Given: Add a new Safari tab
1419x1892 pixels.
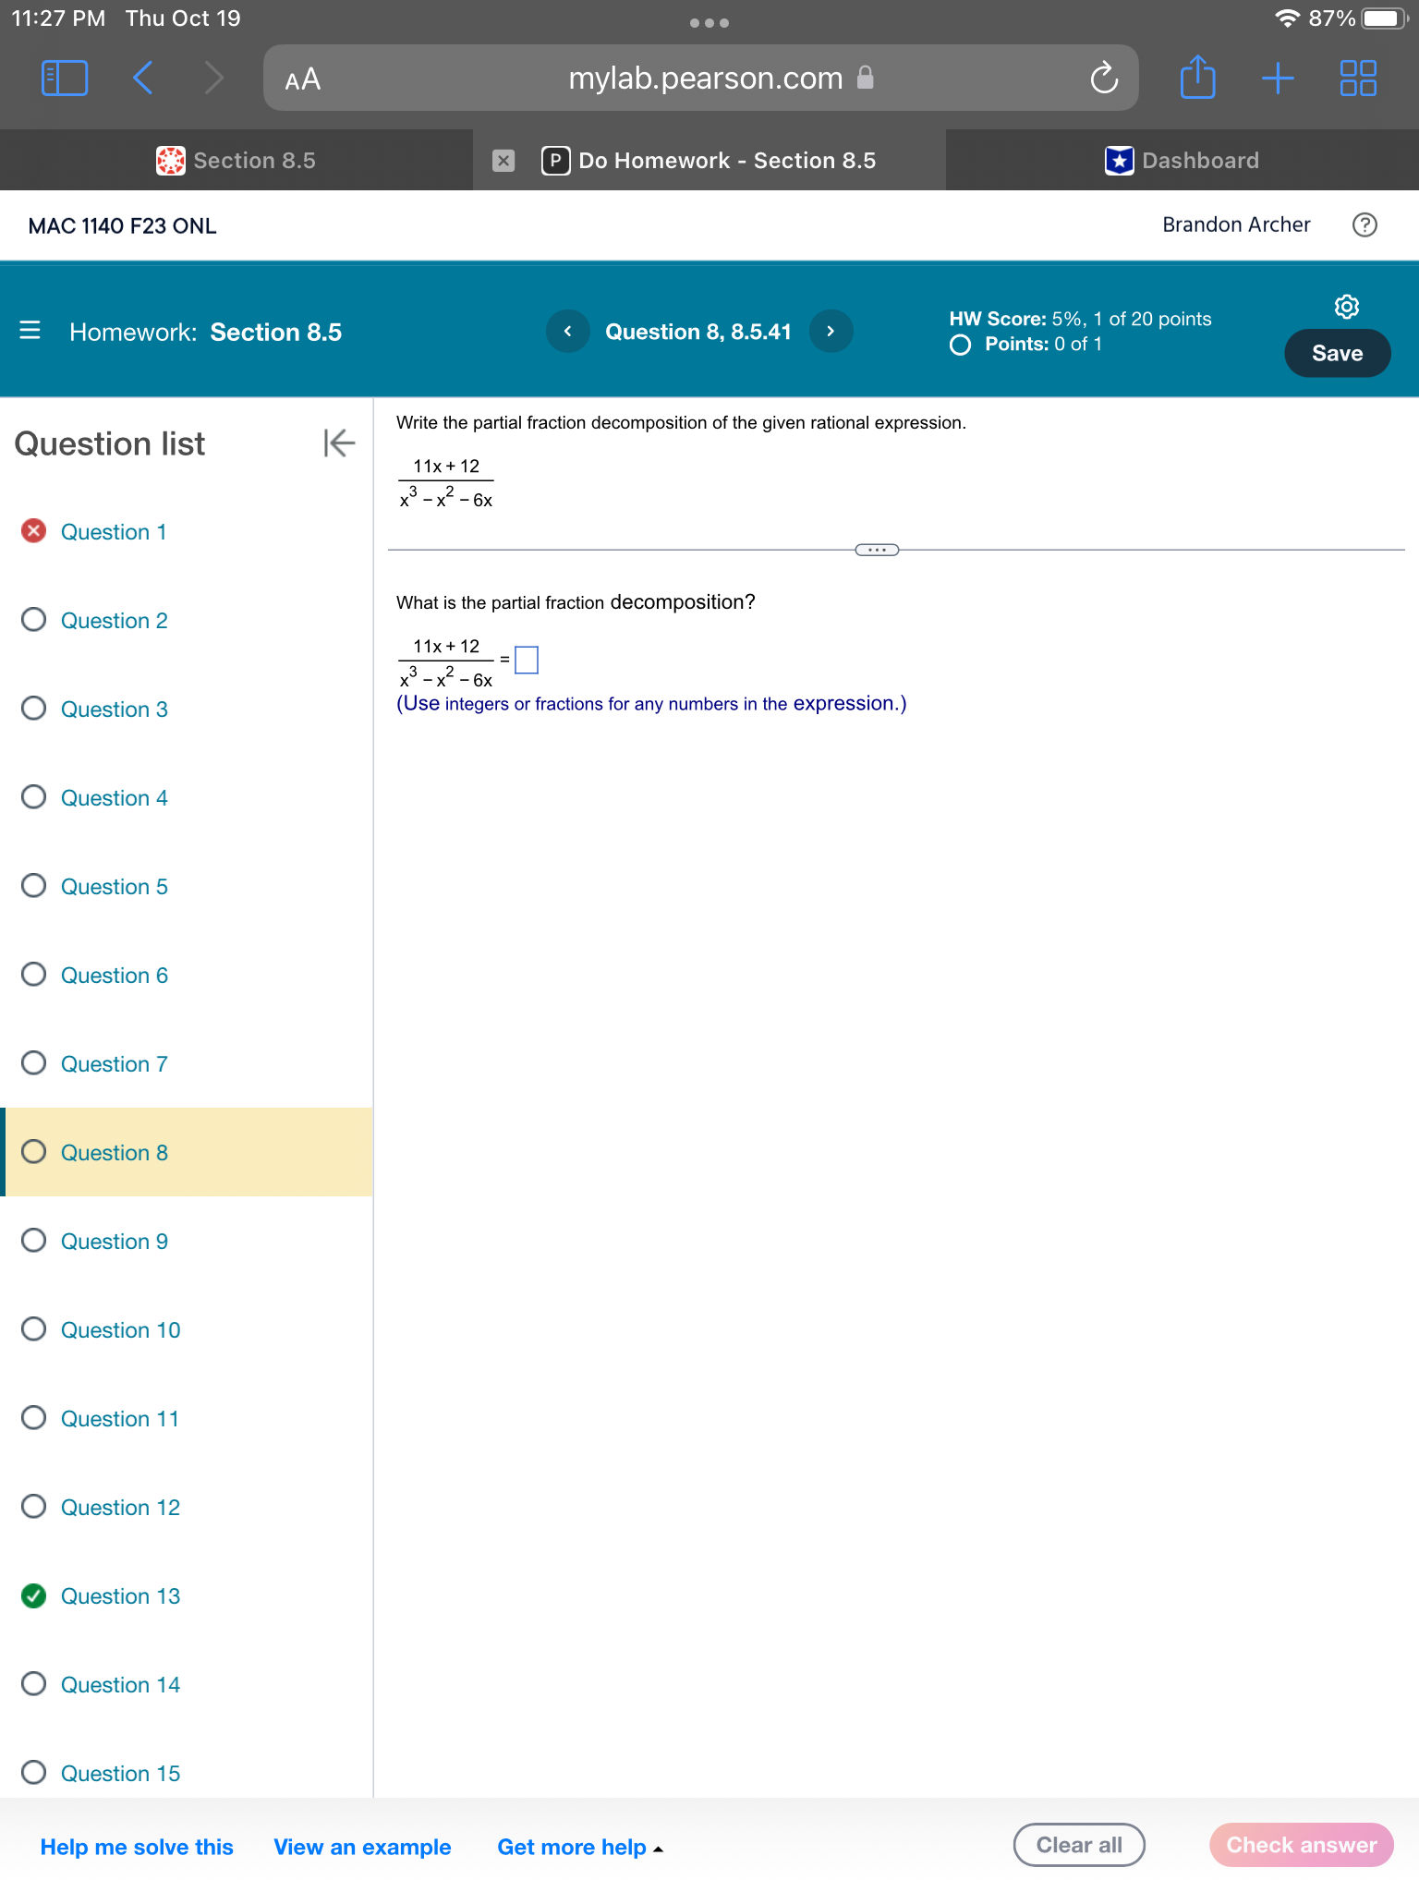Looking at the screenshot, I should [1278, 78].
